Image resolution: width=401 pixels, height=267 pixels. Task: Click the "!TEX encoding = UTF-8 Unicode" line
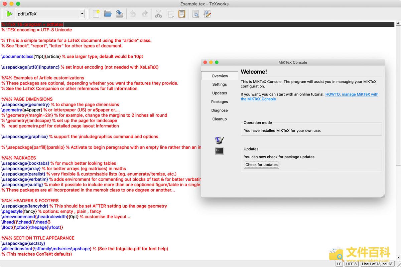37,30
